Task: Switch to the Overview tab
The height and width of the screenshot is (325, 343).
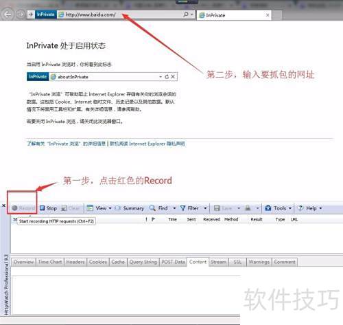Action: tap(23, 262)
